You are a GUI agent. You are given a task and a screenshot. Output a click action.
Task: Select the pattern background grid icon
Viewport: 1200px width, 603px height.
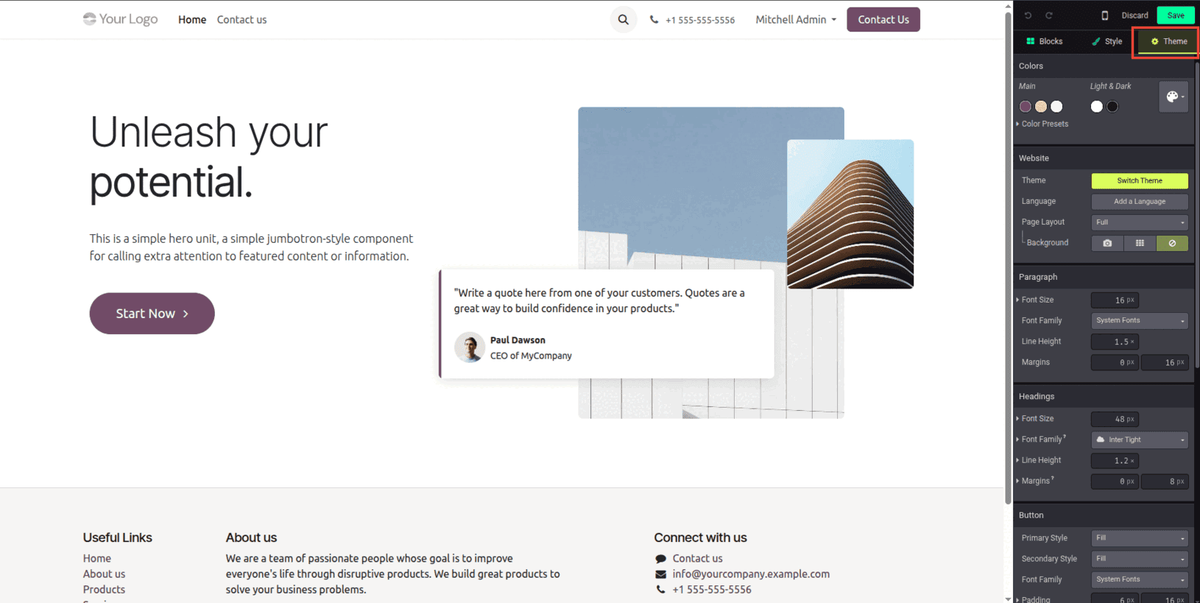[x=1140, y=243]
